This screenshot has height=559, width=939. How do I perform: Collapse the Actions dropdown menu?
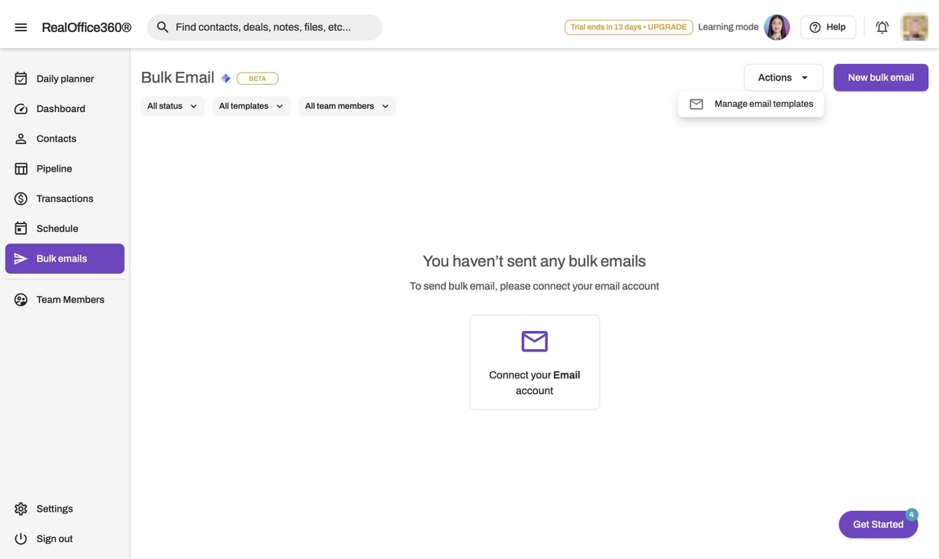tap(783, 78)
